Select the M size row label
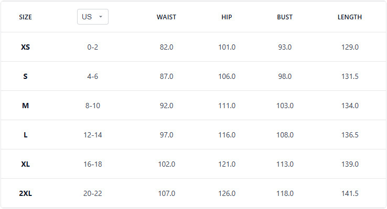Viewport: 387px width, 209px height. [25, 106]
